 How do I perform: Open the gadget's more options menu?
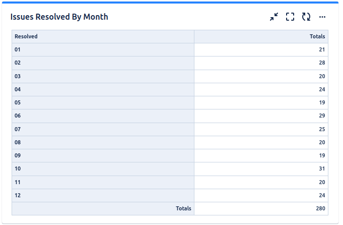322,17
